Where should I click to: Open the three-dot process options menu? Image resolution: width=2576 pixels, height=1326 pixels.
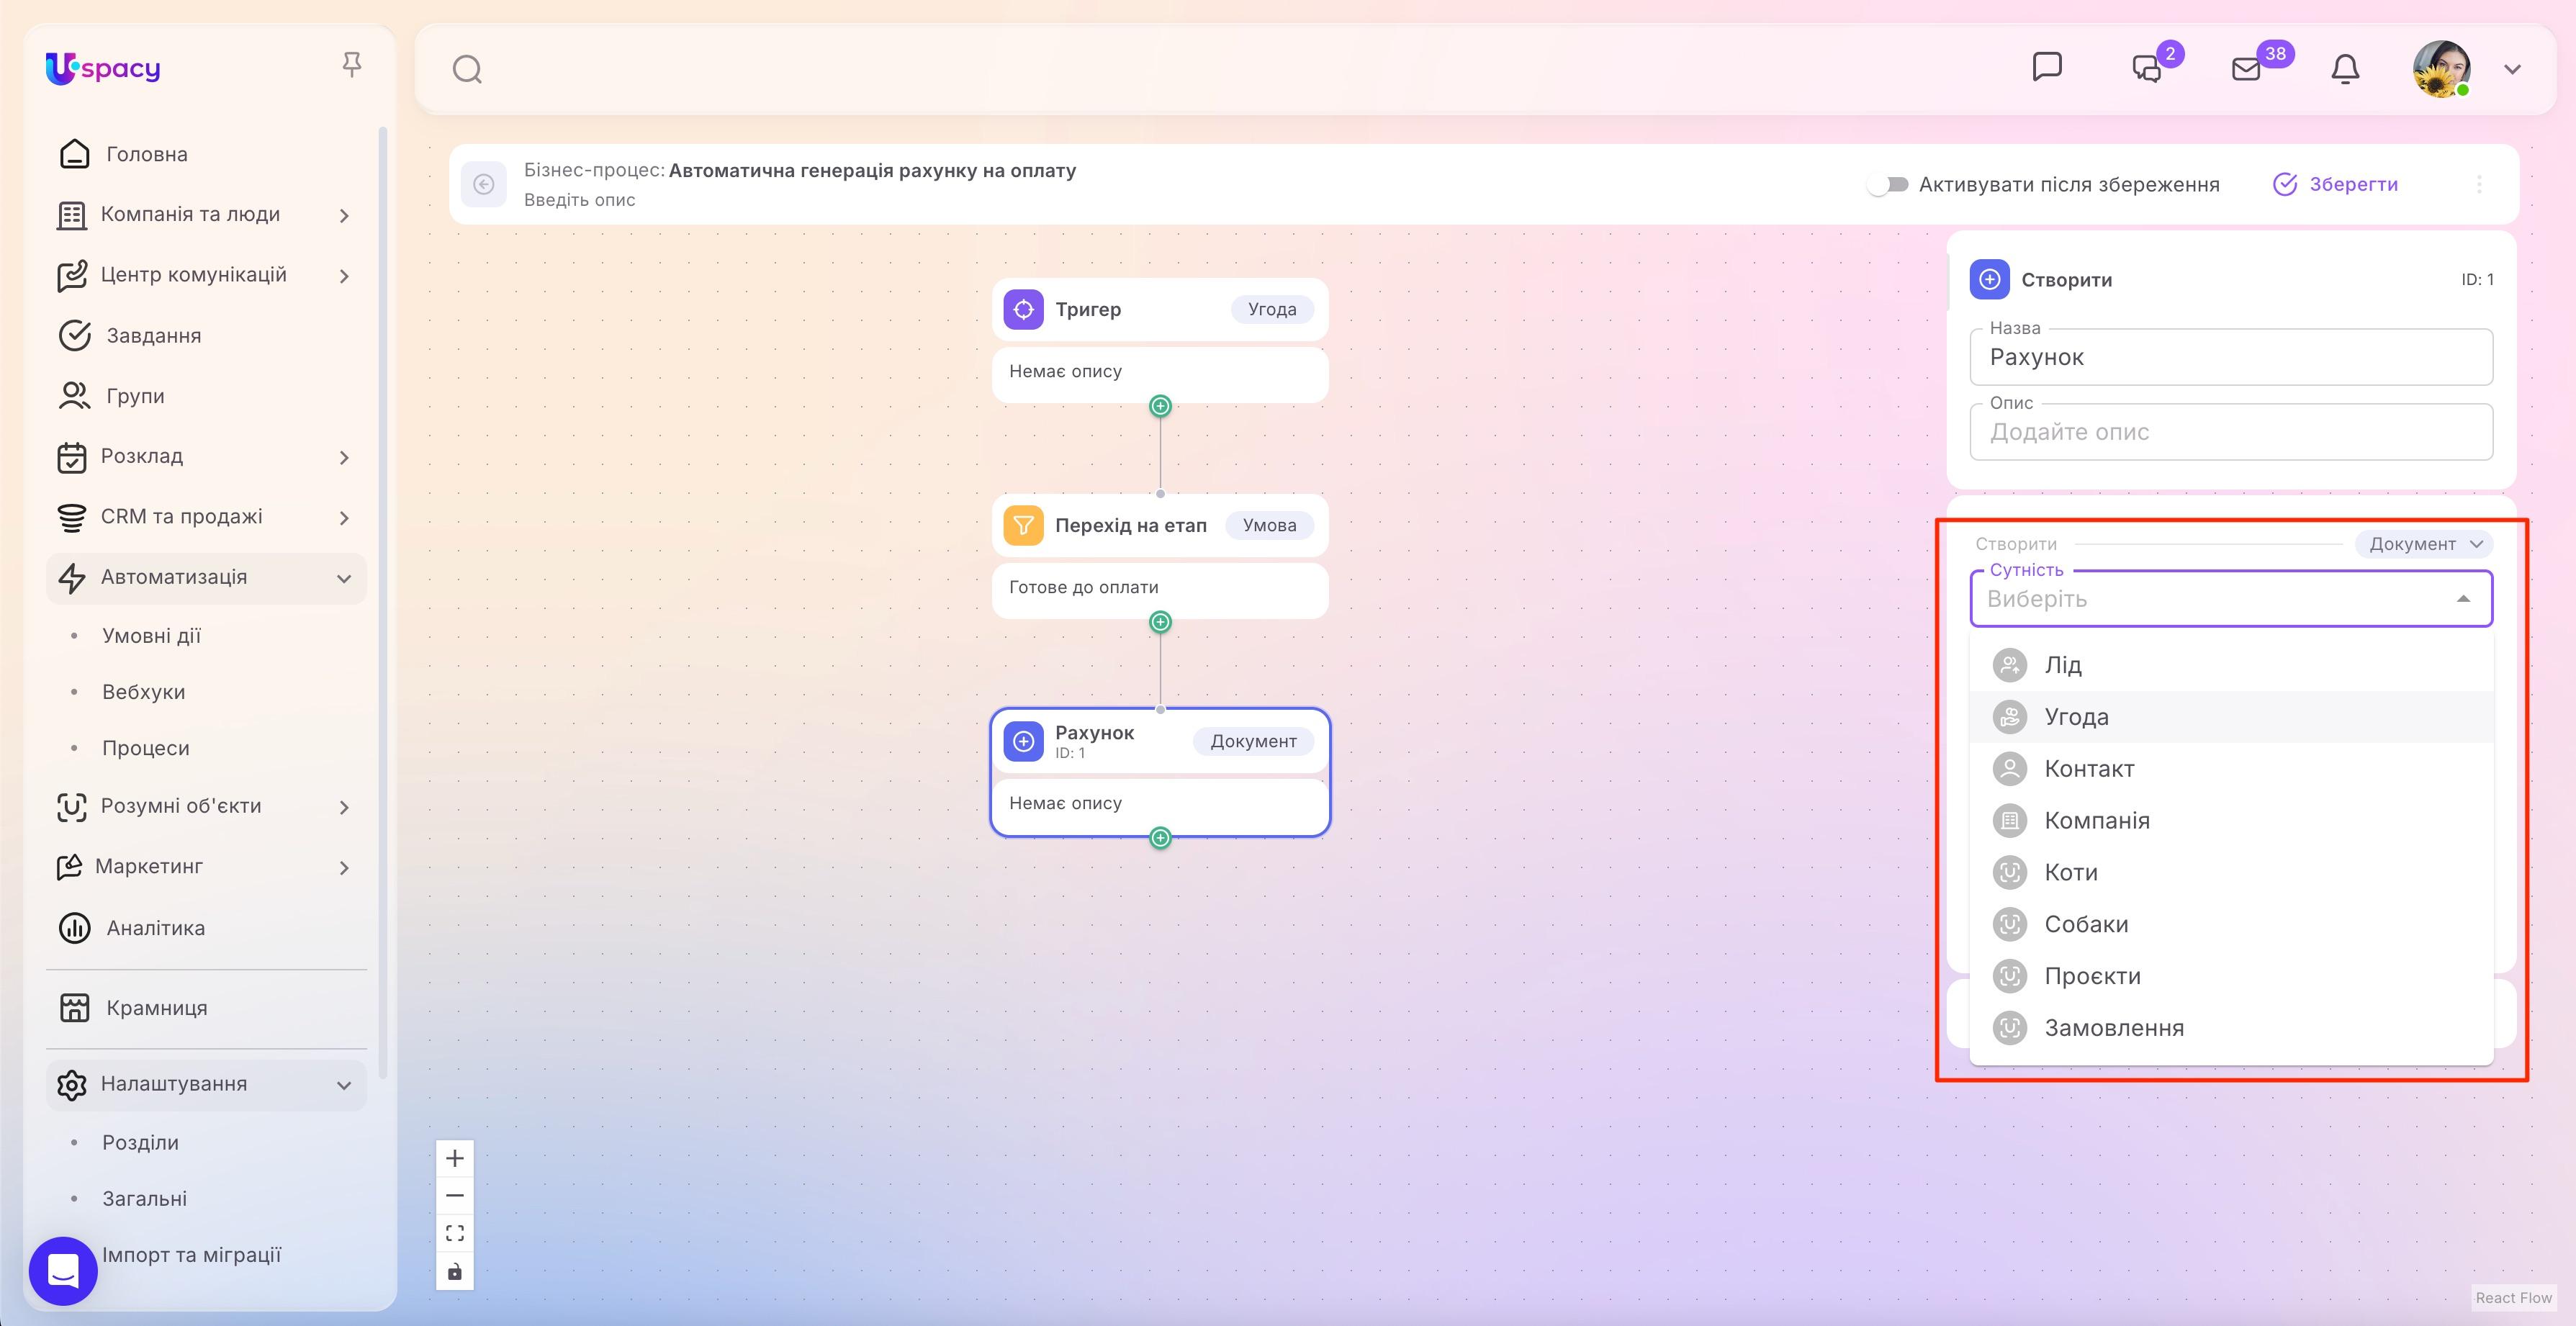pos(2479,184)
